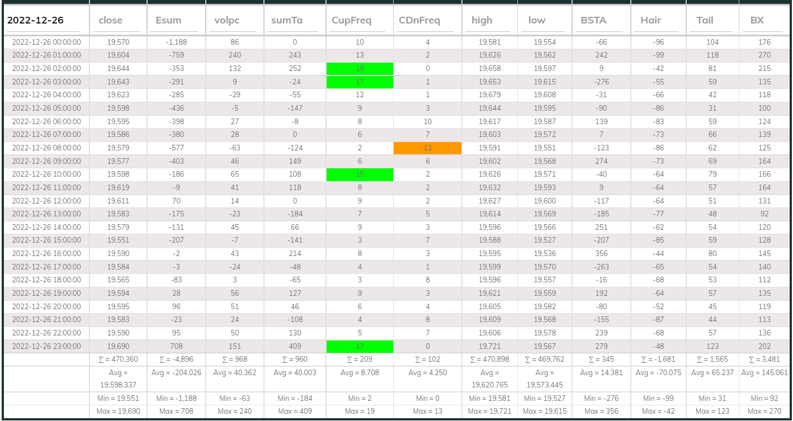Select the 2022-12-26 12:00:00 row timestamp

coord(46,201)
